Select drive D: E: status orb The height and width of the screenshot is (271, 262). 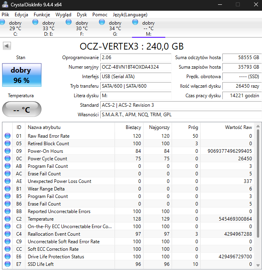(x=36, y=23)
